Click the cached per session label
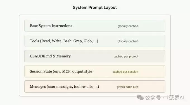This screenshot has width=190, height=105. [x=125, y=72]
